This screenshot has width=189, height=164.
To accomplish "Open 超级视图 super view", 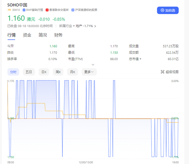I will point(170,72).
